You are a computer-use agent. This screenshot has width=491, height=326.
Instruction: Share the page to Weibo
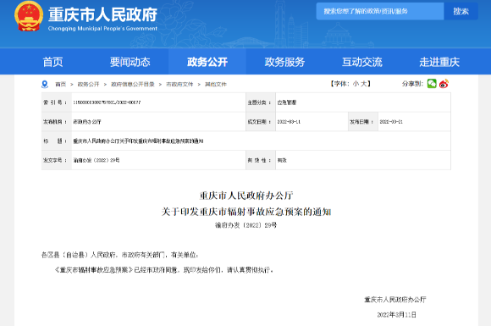[444, 84]
